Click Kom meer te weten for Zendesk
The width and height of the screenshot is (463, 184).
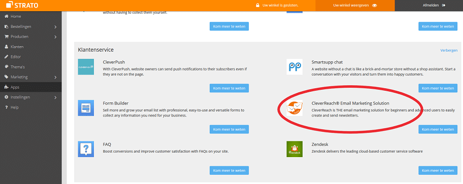[x=438, y=170]
